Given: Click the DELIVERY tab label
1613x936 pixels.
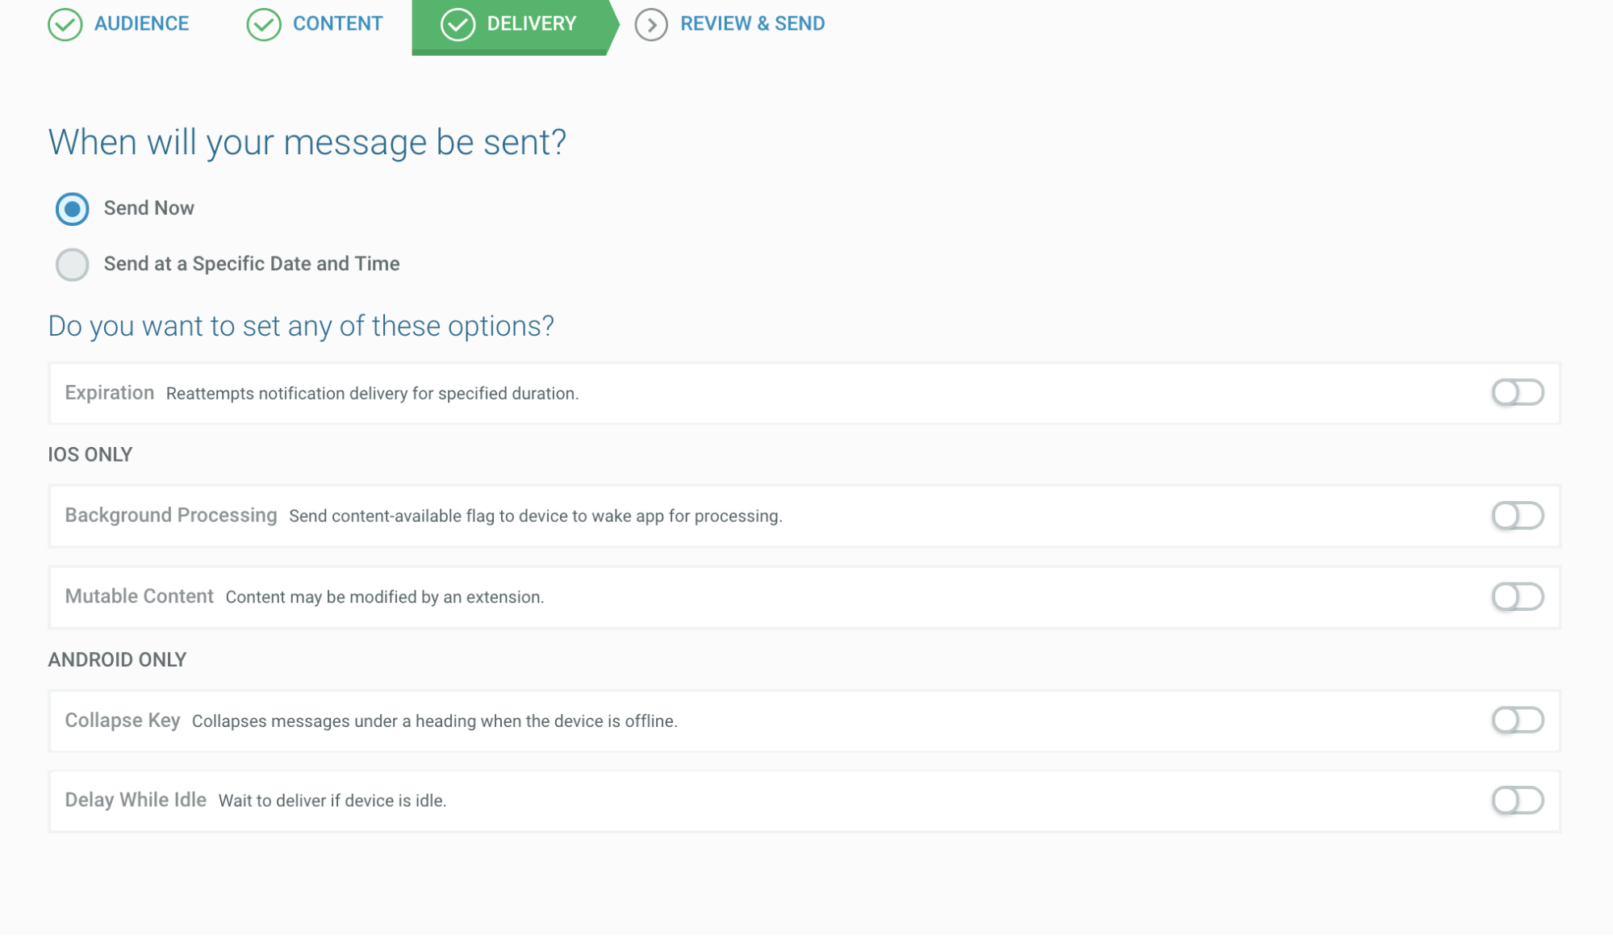Looking at the screenshot, I should [x=532, y=23].
